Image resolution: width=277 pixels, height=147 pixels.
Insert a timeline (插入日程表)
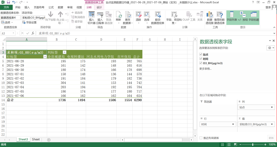tap(100, 18)
